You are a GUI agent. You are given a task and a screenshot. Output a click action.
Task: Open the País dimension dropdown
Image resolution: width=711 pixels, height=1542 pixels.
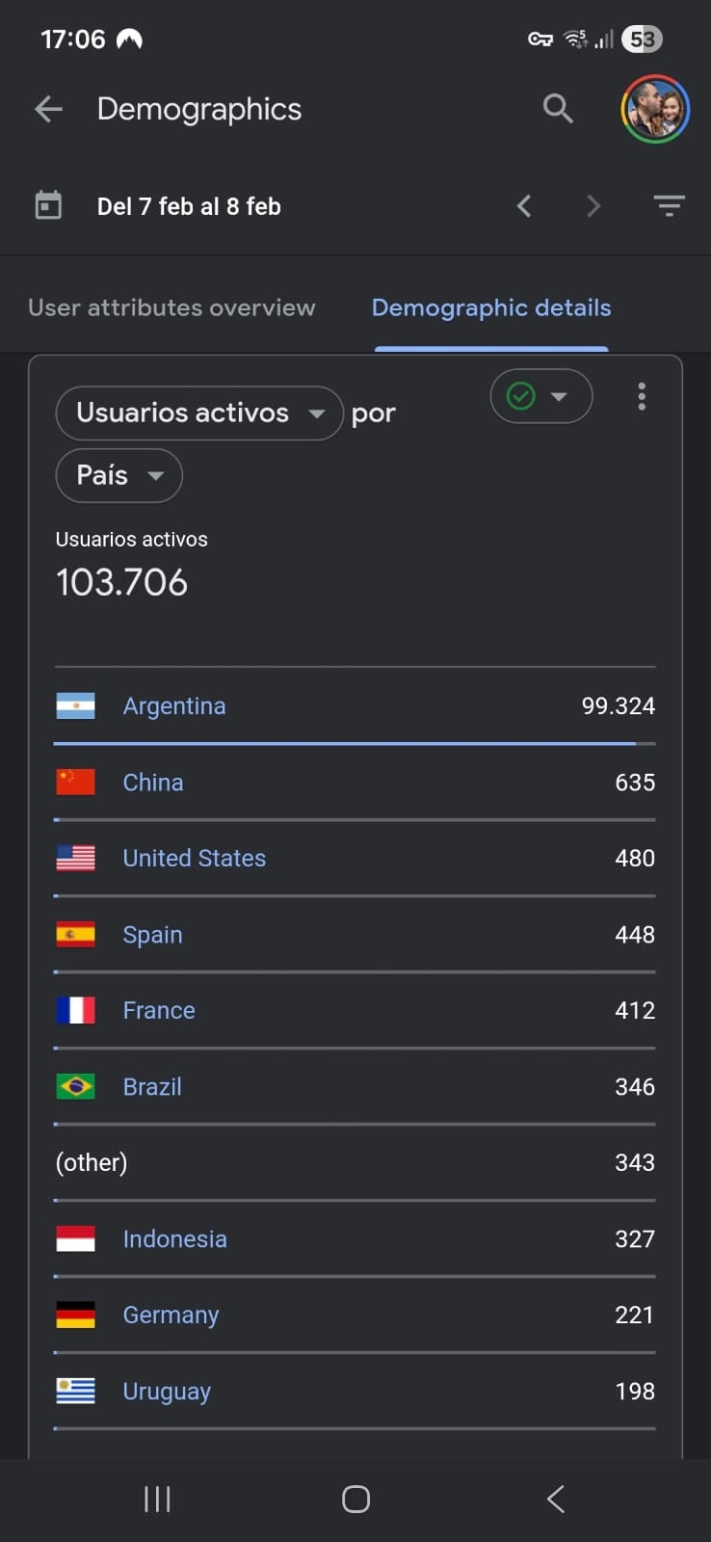click(118, 475)
